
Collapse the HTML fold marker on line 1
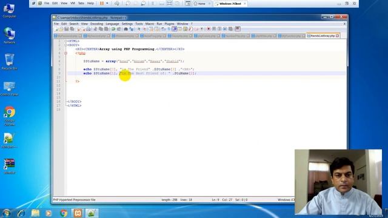pos(65,41)
